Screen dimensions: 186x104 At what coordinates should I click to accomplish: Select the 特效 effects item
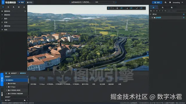14,30
